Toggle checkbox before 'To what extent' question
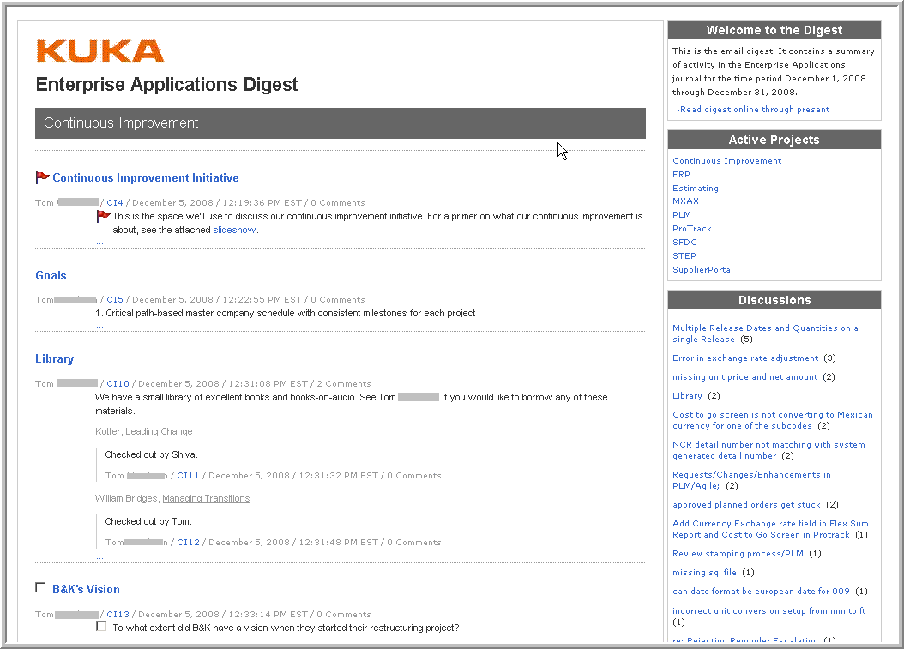Screen dimensions: 904x649 point(101,626)
